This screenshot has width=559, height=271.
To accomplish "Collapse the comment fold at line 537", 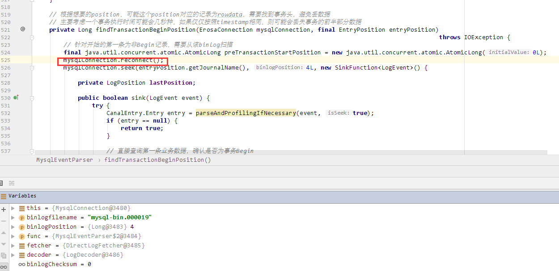I will click(x=32, y=151).
